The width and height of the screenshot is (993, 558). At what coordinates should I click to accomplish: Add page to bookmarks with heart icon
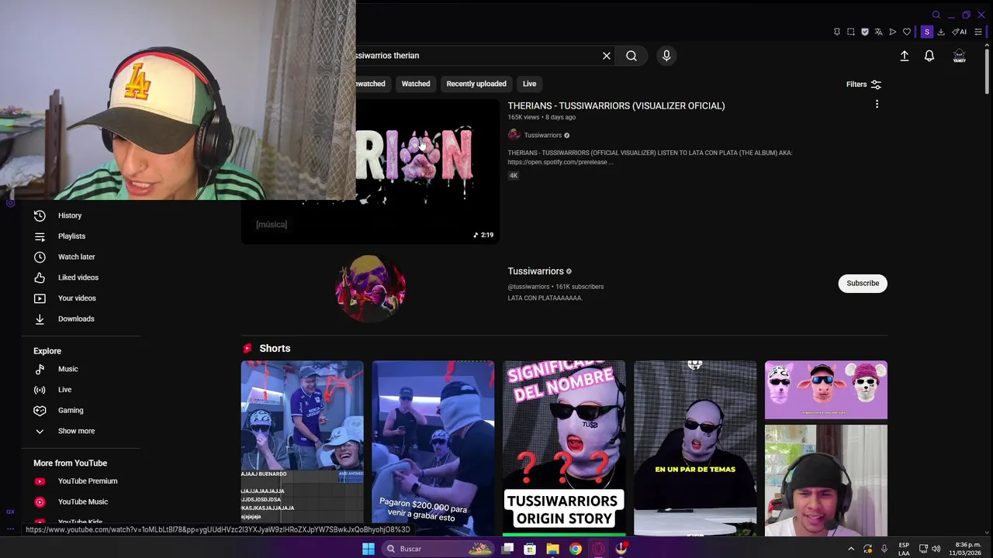coord(907,32)
